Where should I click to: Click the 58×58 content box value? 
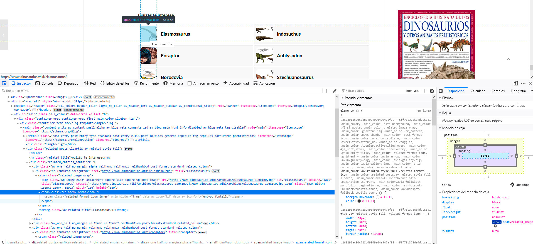coord(485,156)
